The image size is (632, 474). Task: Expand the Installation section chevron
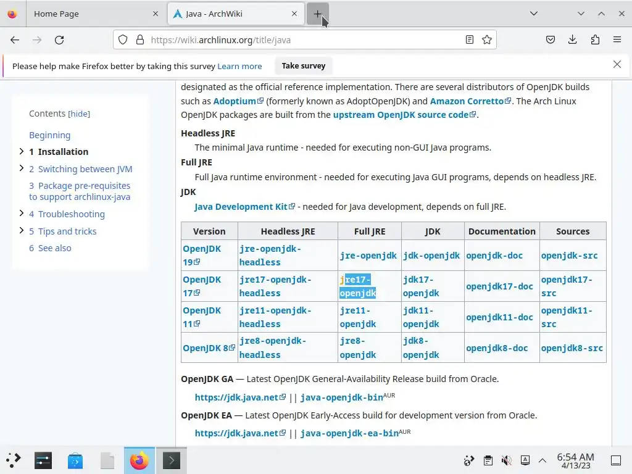pyautogui.click(x=22, y=151)
